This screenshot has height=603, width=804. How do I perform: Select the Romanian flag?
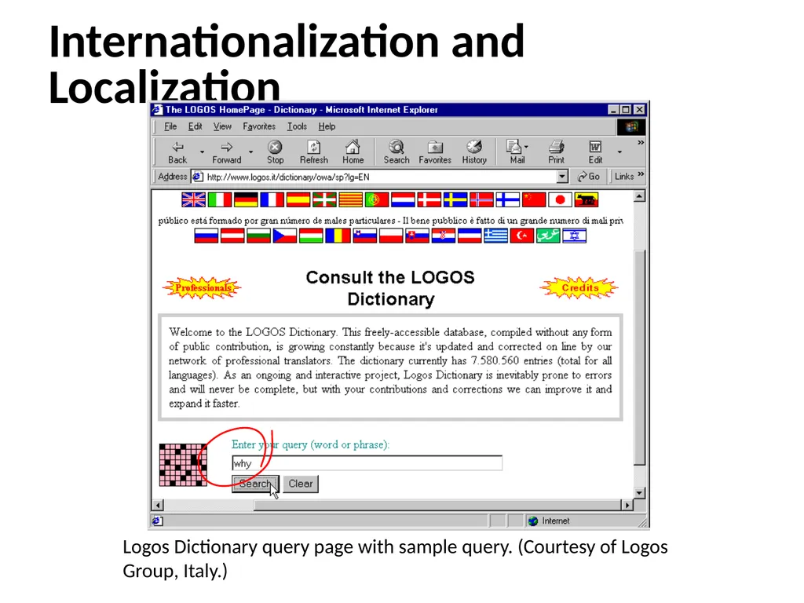pos(338,236)
